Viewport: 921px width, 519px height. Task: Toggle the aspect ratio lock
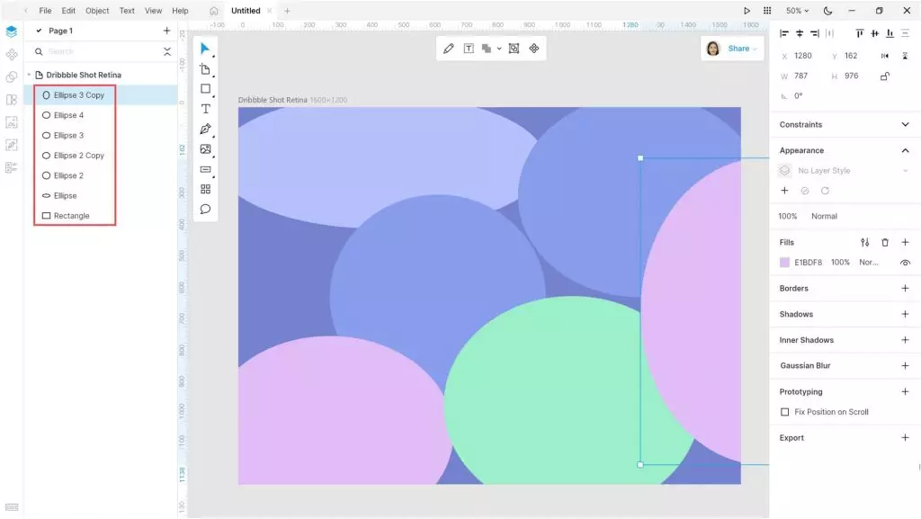pos(885,76)
